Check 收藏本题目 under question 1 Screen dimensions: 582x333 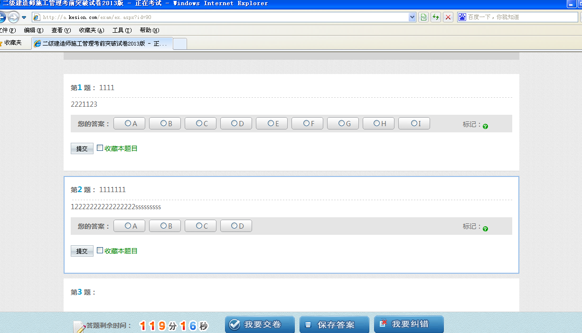pyautogui.click(x=100, y=148)
